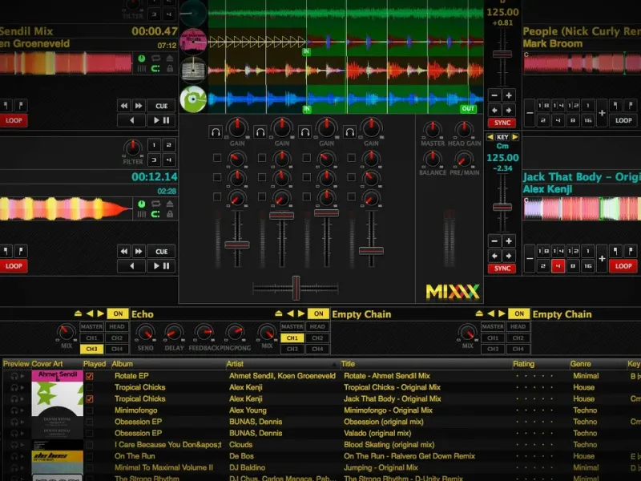Click rewind on the Sendil Mix deck
This screenshot has height=481, width=641.
(x=124, y=106)
